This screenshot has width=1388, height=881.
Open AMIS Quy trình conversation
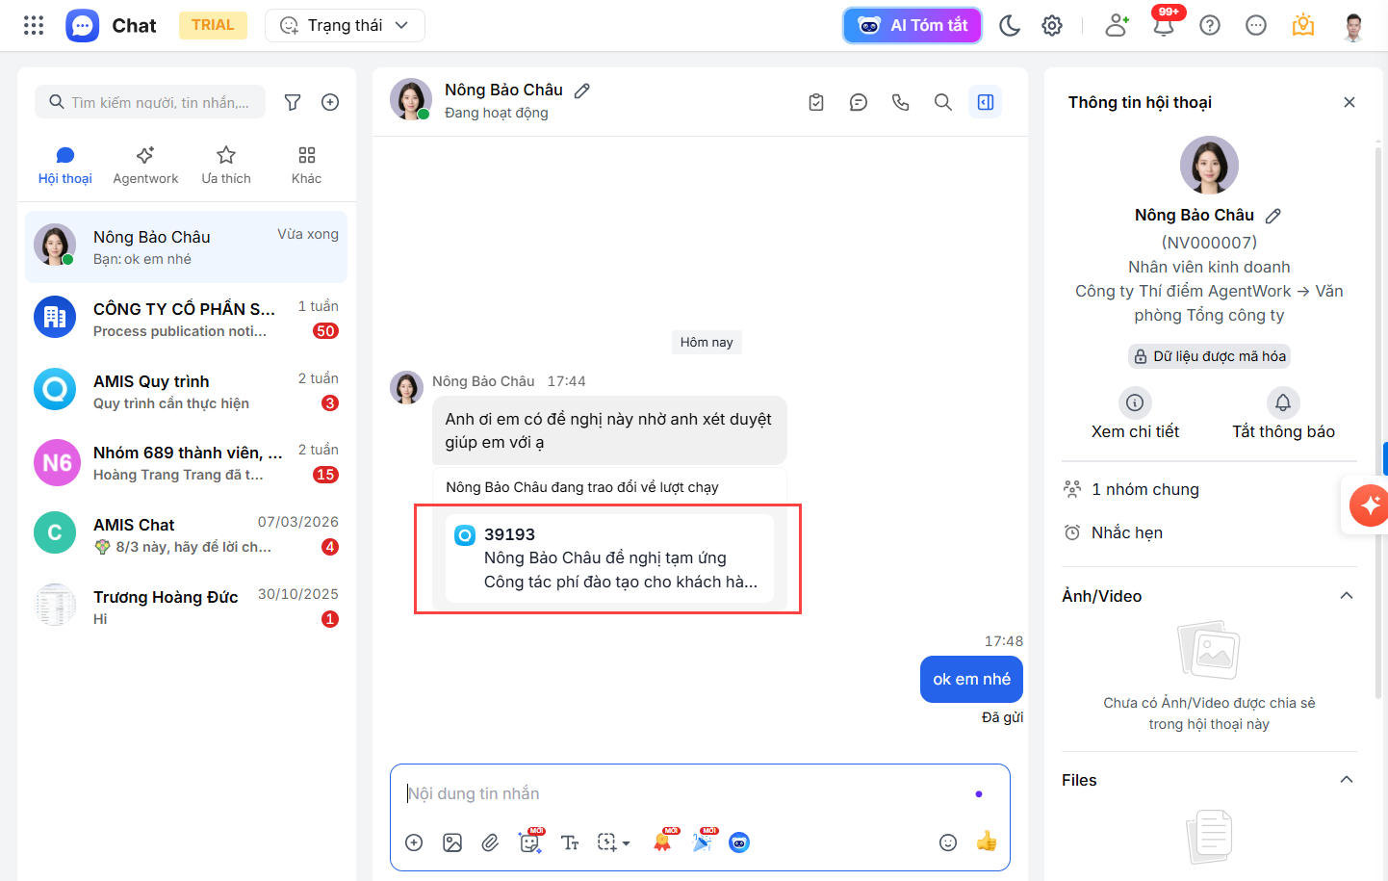click(186, 391)
